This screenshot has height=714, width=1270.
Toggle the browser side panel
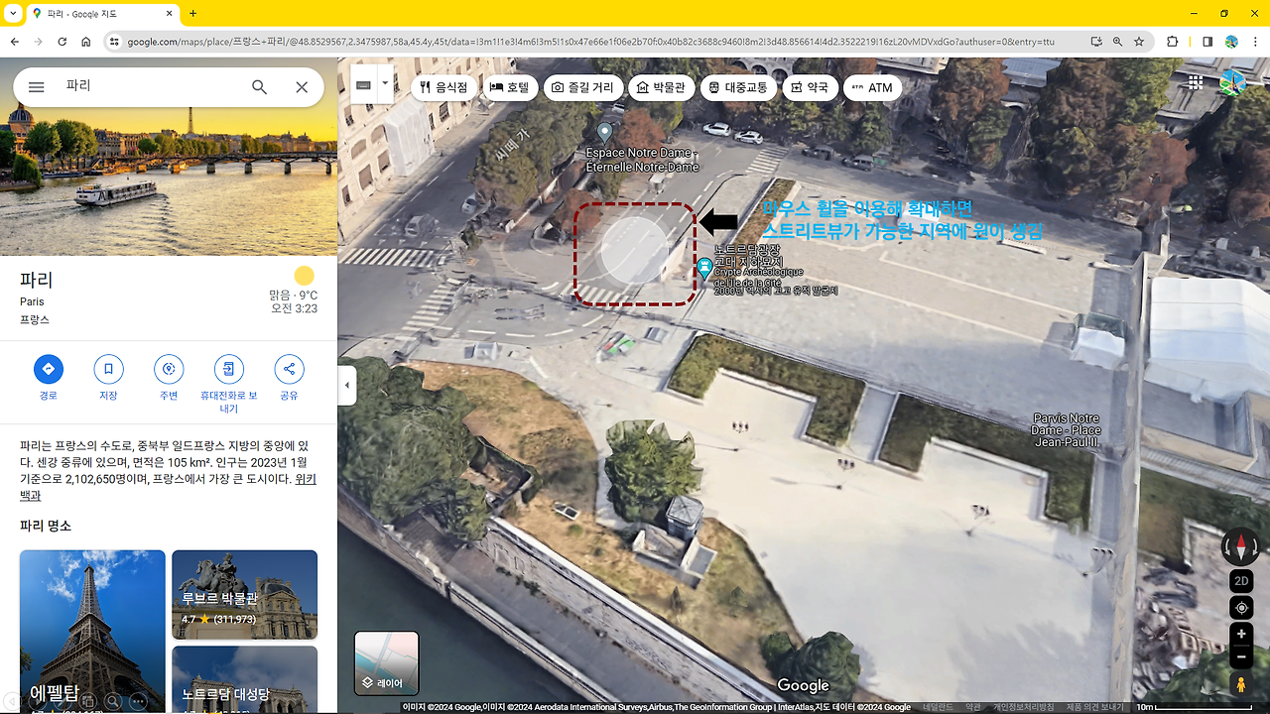pos(1207,42)
